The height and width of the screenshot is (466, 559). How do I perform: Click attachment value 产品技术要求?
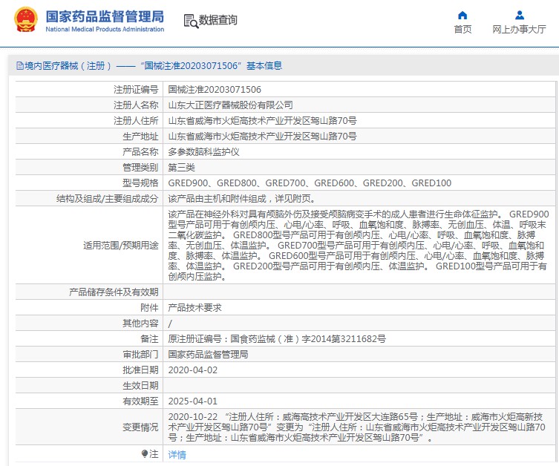[194, 308]
